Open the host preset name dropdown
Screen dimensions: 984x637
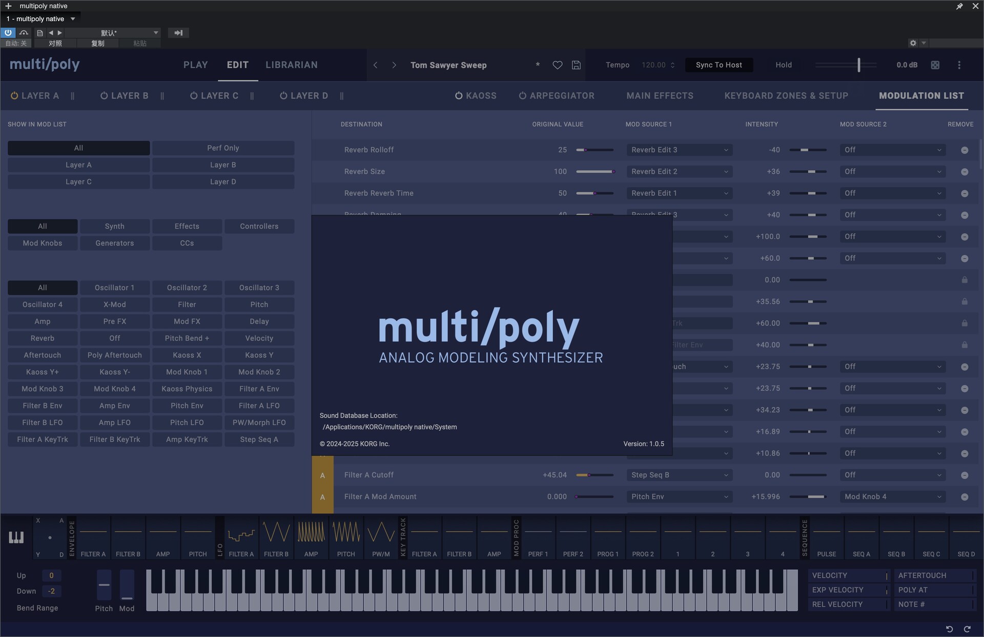113,33
